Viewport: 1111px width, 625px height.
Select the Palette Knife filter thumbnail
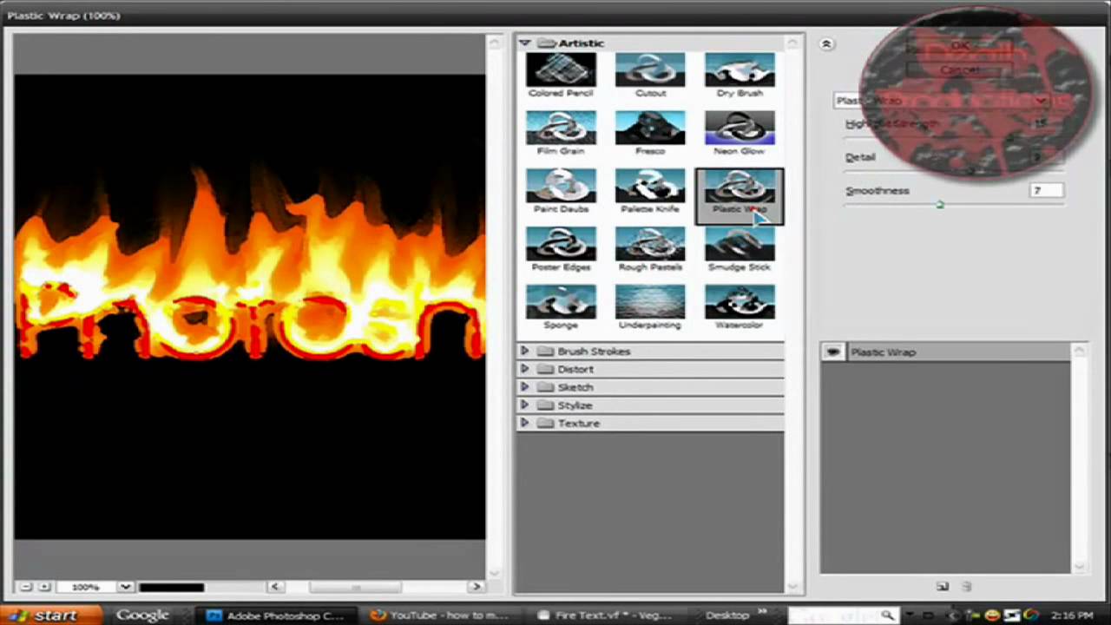point(650,192)
